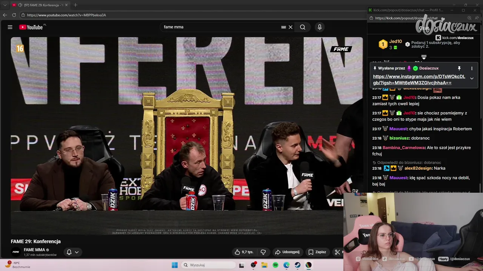The width and height of the screenshot is (483, 271).
Task: Create a clip with the scissors button
Action: pos(337,252)
